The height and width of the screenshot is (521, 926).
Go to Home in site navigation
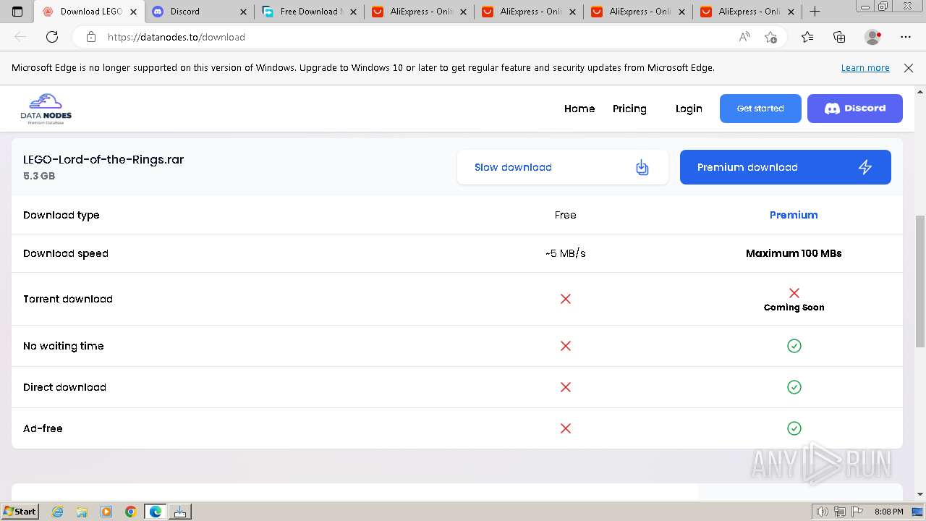coord(579,109)
